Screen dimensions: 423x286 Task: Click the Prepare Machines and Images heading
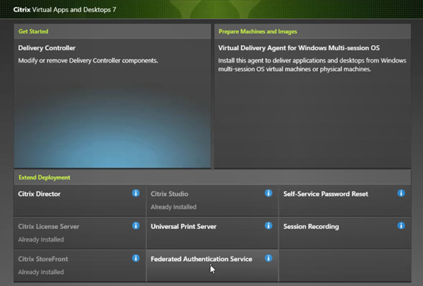coord(257,32)
